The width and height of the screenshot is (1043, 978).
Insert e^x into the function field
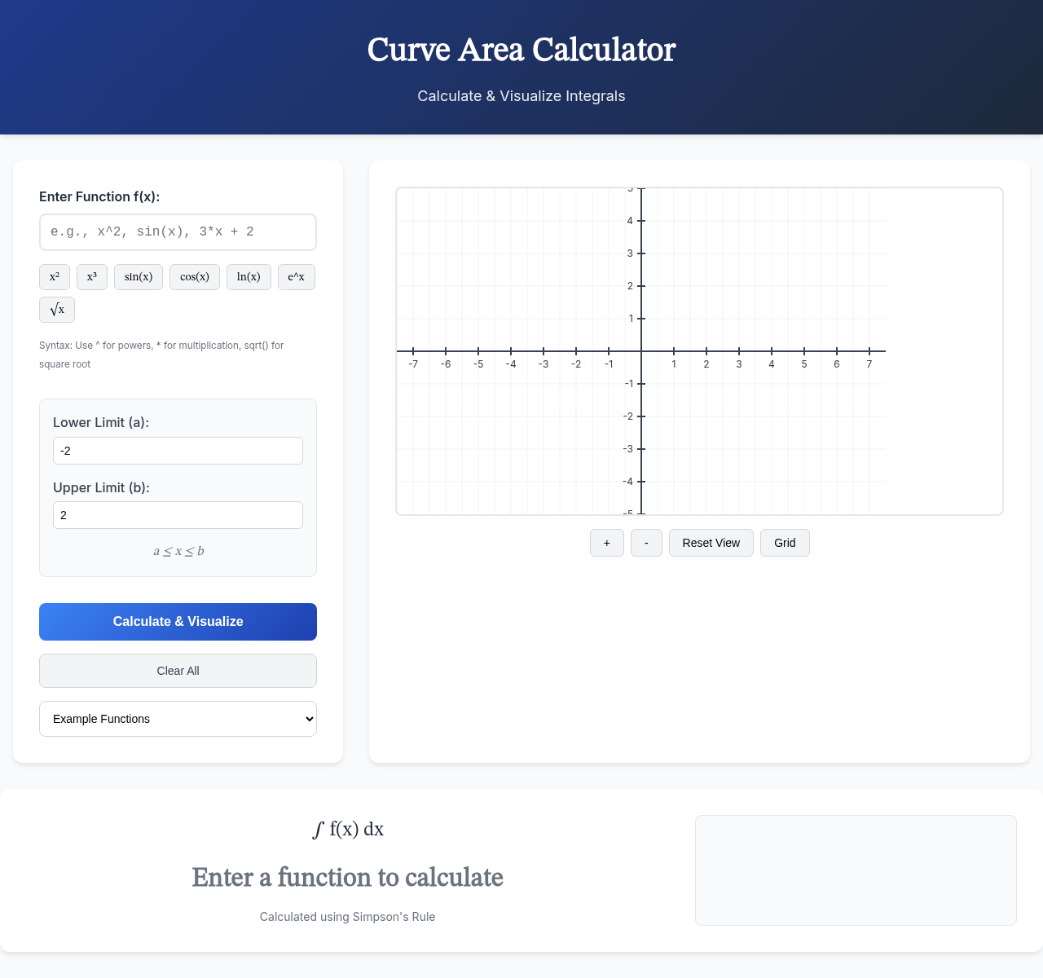[296, 277]
